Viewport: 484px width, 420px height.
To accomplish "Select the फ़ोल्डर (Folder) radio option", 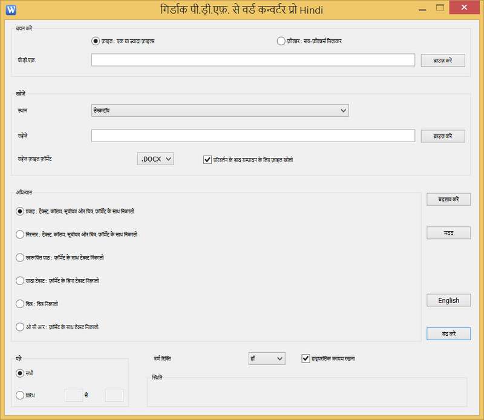I will pyautogui.click(x=281, y=41).
